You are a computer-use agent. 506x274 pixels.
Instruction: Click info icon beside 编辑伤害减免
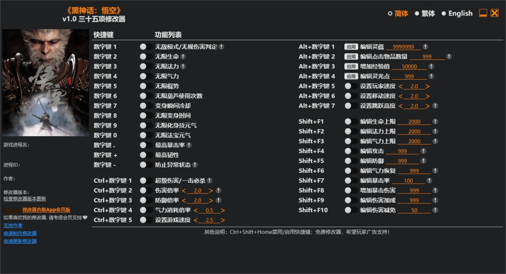(435, 210)
